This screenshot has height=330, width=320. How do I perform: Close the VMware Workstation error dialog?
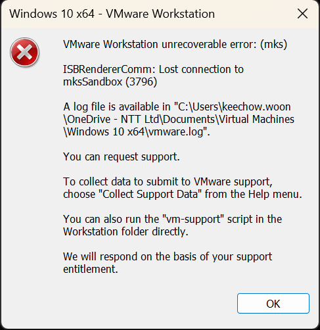[302, 14]
